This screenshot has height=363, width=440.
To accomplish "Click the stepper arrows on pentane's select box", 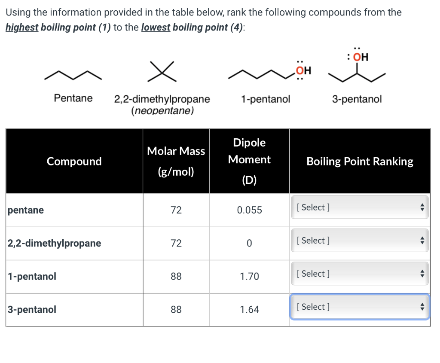I will [422, 207].
